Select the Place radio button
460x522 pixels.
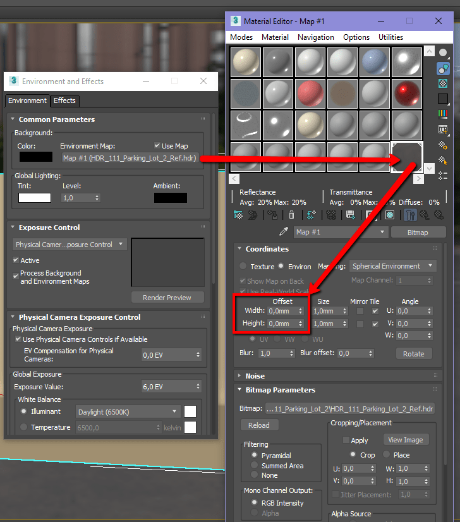387,454
